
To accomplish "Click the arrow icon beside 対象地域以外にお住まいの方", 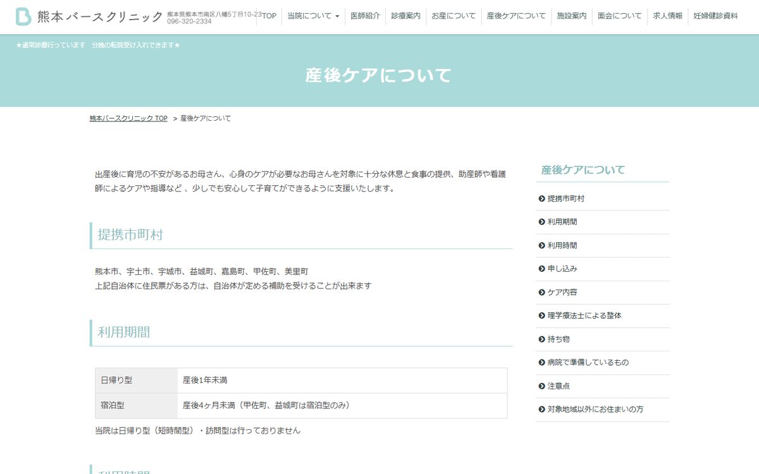I will 541,409.
